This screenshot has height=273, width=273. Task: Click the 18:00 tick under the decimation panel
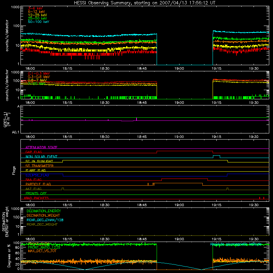coord(30,239)
